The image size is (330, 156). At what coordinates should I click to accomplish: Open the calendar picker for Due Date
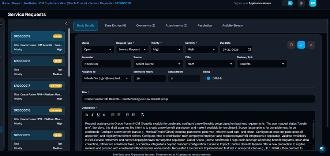249,49
